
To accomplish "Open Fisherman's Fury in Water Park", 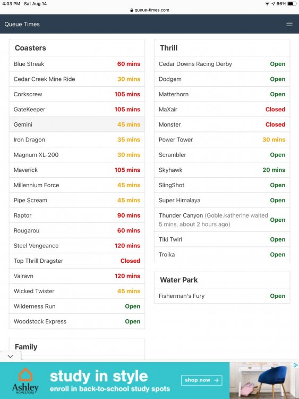I will click(x=222, y=296).
